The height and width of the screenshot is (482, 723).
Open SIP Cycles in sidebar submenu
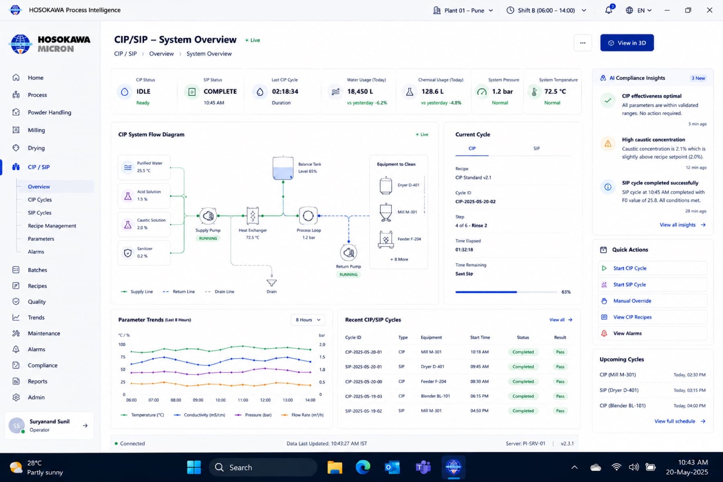tap(40, 213)
